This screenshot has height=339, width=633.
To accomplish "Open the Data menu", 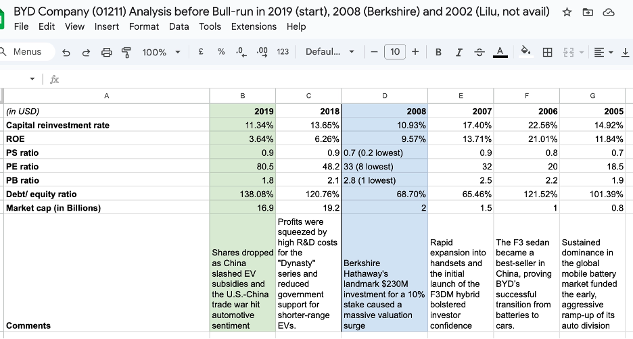I will coord(179,26).
